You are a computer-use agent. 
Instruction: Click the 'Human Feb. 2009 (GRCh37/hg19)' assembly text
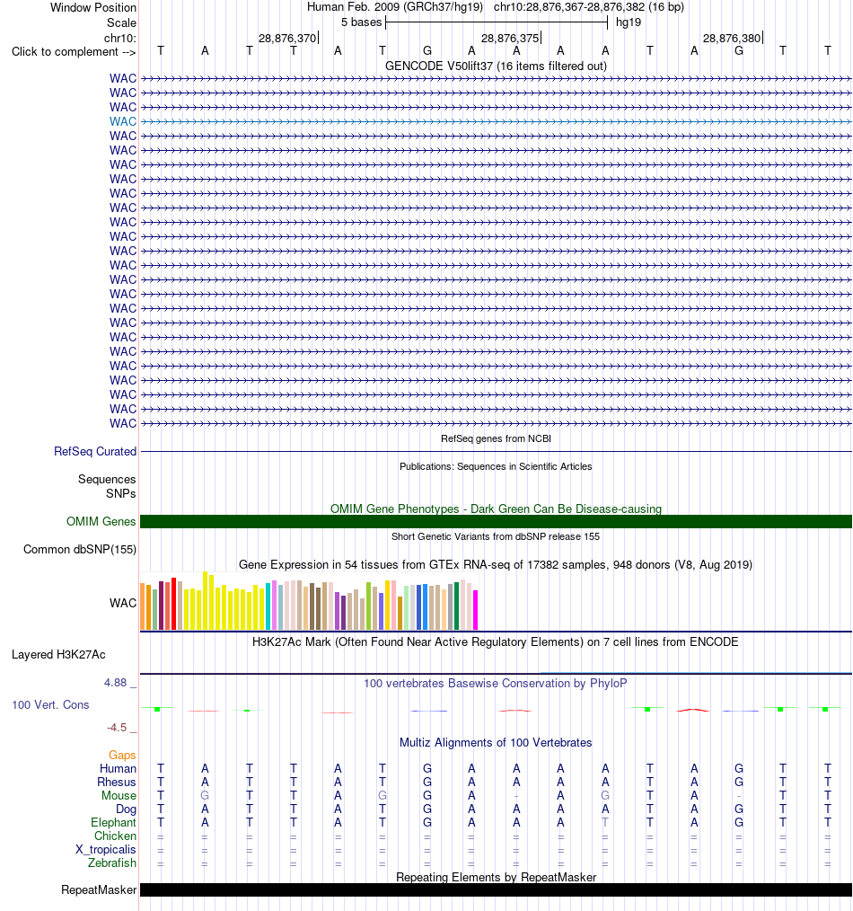pyautogui.click(x=395, y=7)
